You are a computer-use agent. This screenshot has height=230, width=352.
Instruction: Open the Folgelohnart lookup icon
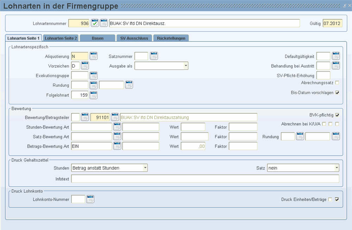93,95
